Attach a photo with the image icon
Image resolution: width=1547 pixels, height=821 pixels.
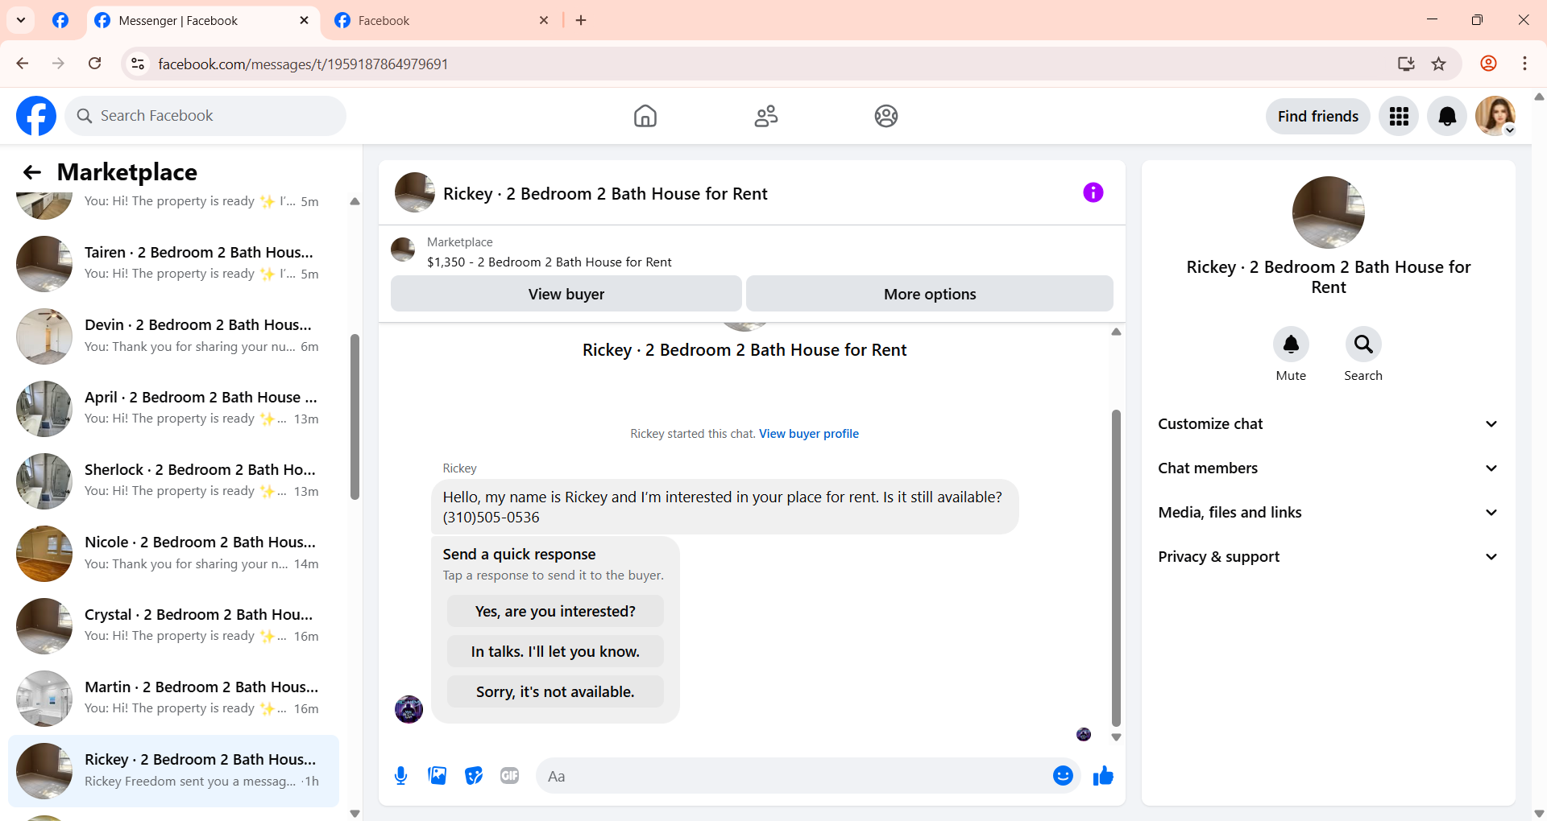[x=438, y=776]
